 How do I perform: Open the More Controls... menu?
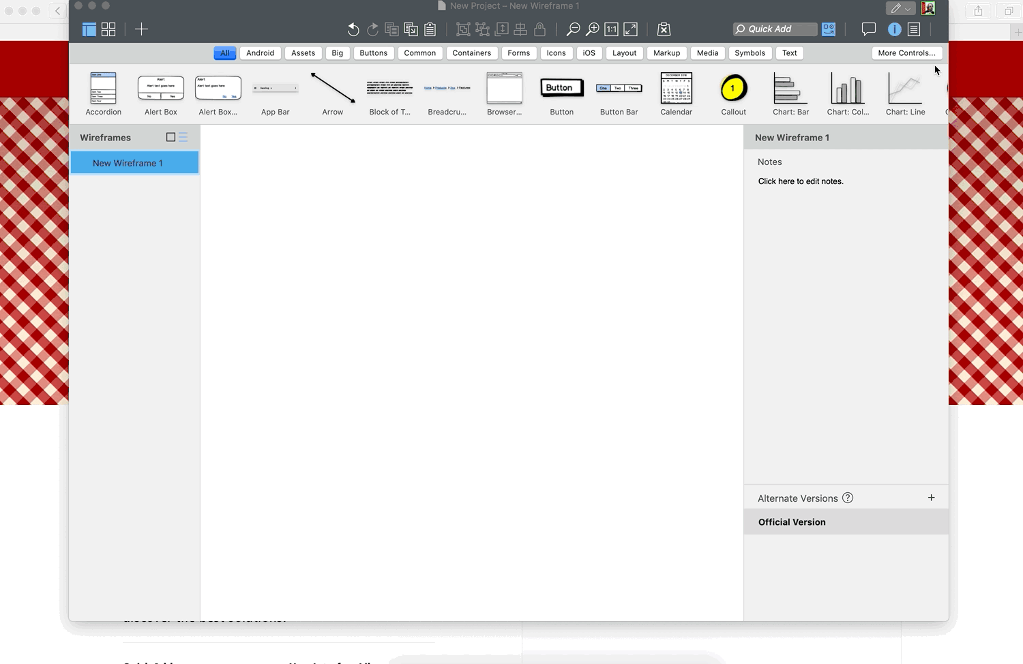[906, 53]
